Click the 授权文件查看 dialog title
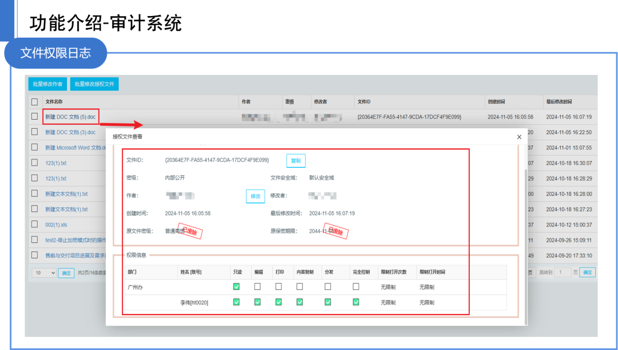The image size is (618, 350). click(x=127, y=136)
